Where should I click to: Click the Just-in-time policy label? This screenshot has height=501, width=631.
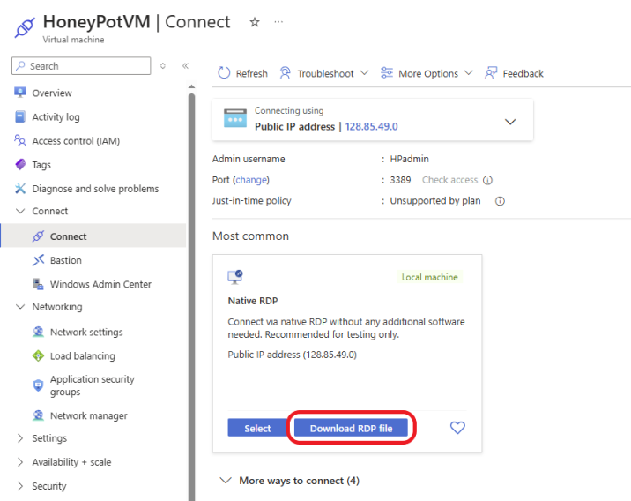click(x=251, y=201)
